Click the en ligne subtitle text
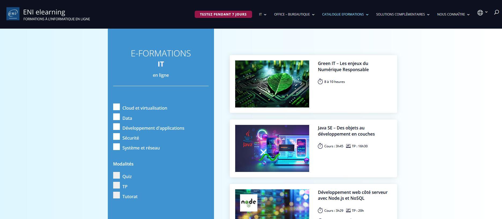Viewport: 502px width, 219px height. click(161, 75)
